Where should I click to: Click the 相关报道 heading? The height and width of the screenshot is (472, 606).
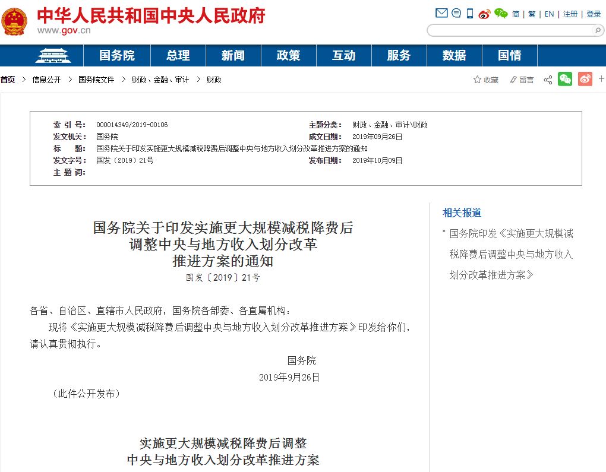[462, 213]
